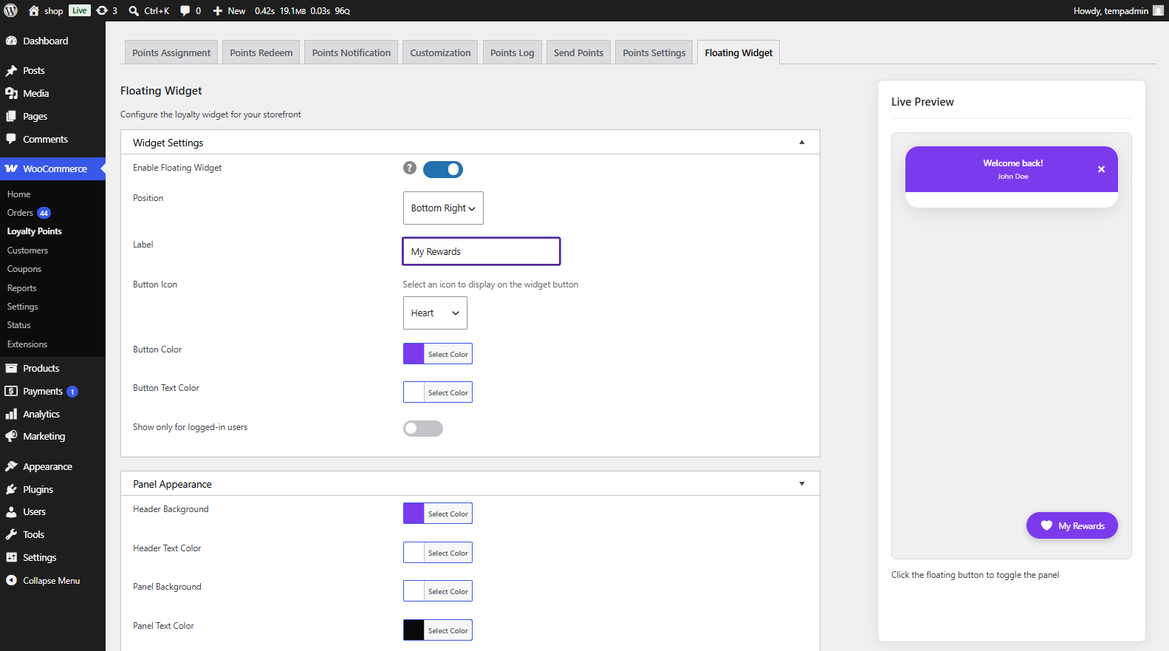Open the comments bubble icon in the admin bar
The width and height of the screenshot is (1169, 651).
(x=185, y=10)
